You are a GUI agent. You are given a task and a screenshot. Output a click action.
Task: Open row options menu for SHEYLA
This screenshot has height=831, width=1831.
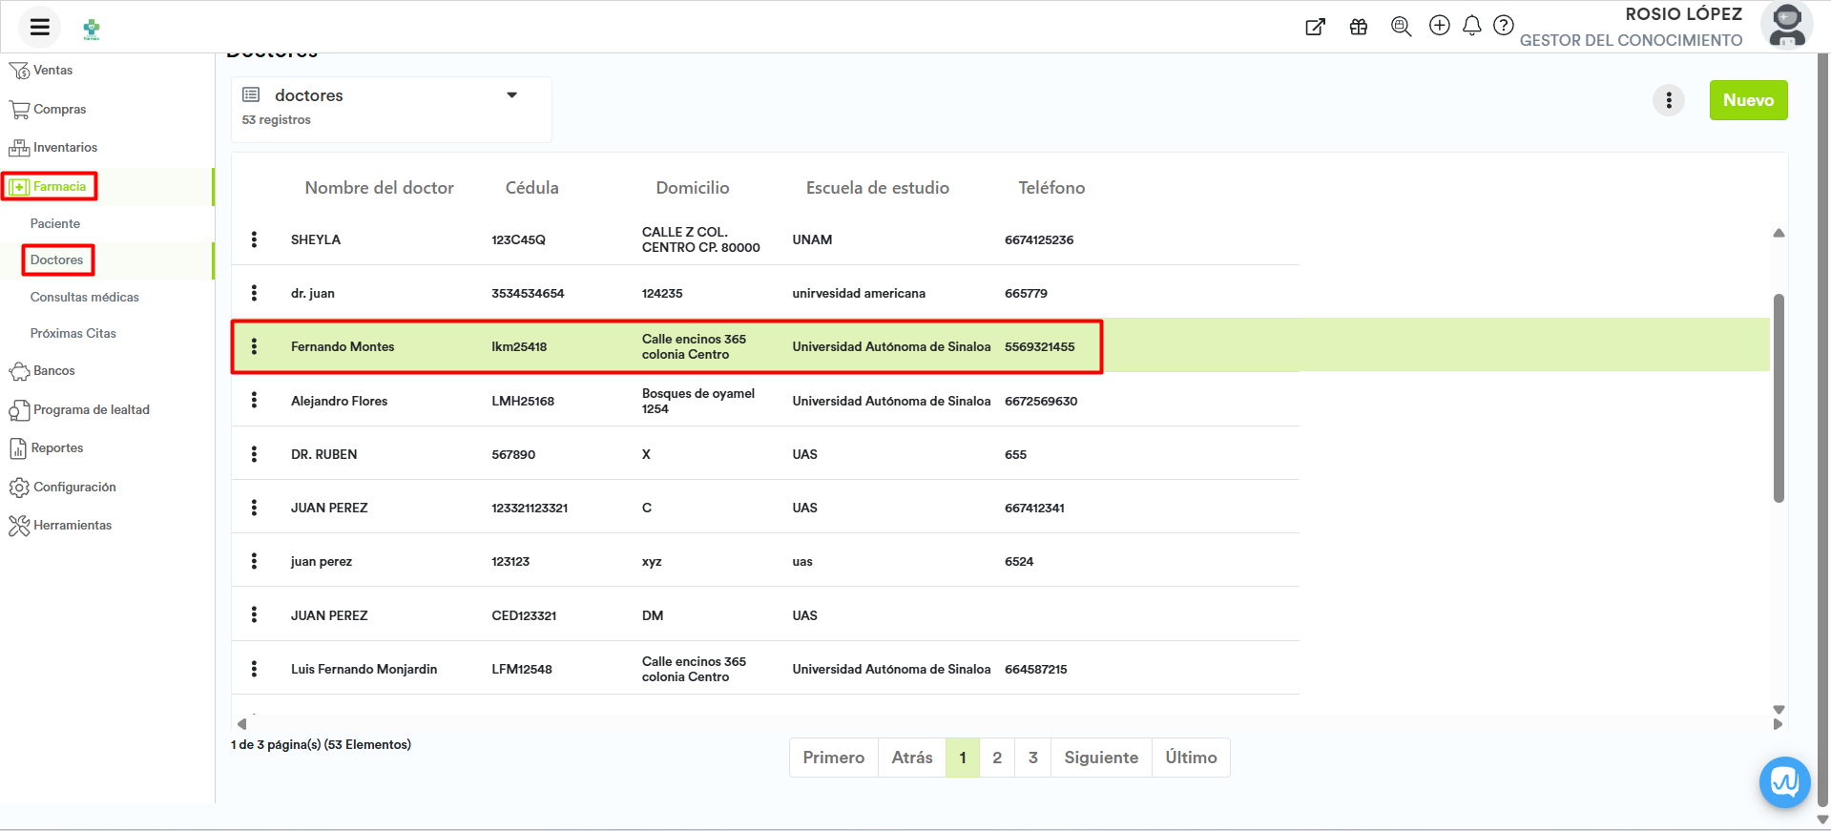(x=254, y=239)
